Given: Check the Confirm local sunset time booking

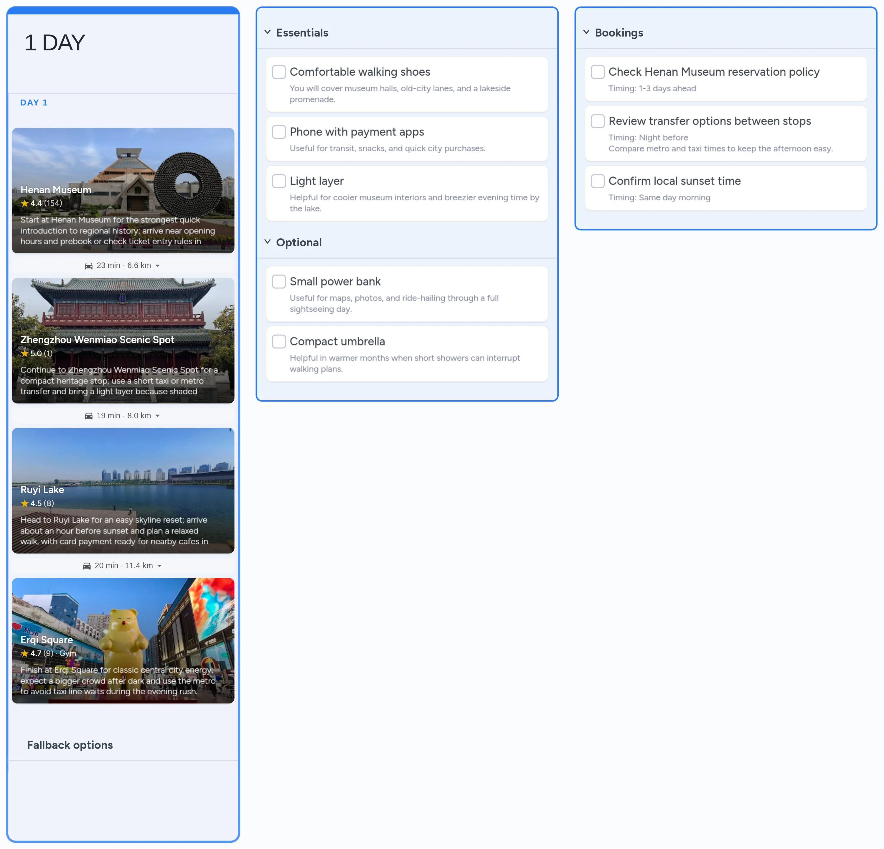Looking at the screenshot, I should point(598,181).
